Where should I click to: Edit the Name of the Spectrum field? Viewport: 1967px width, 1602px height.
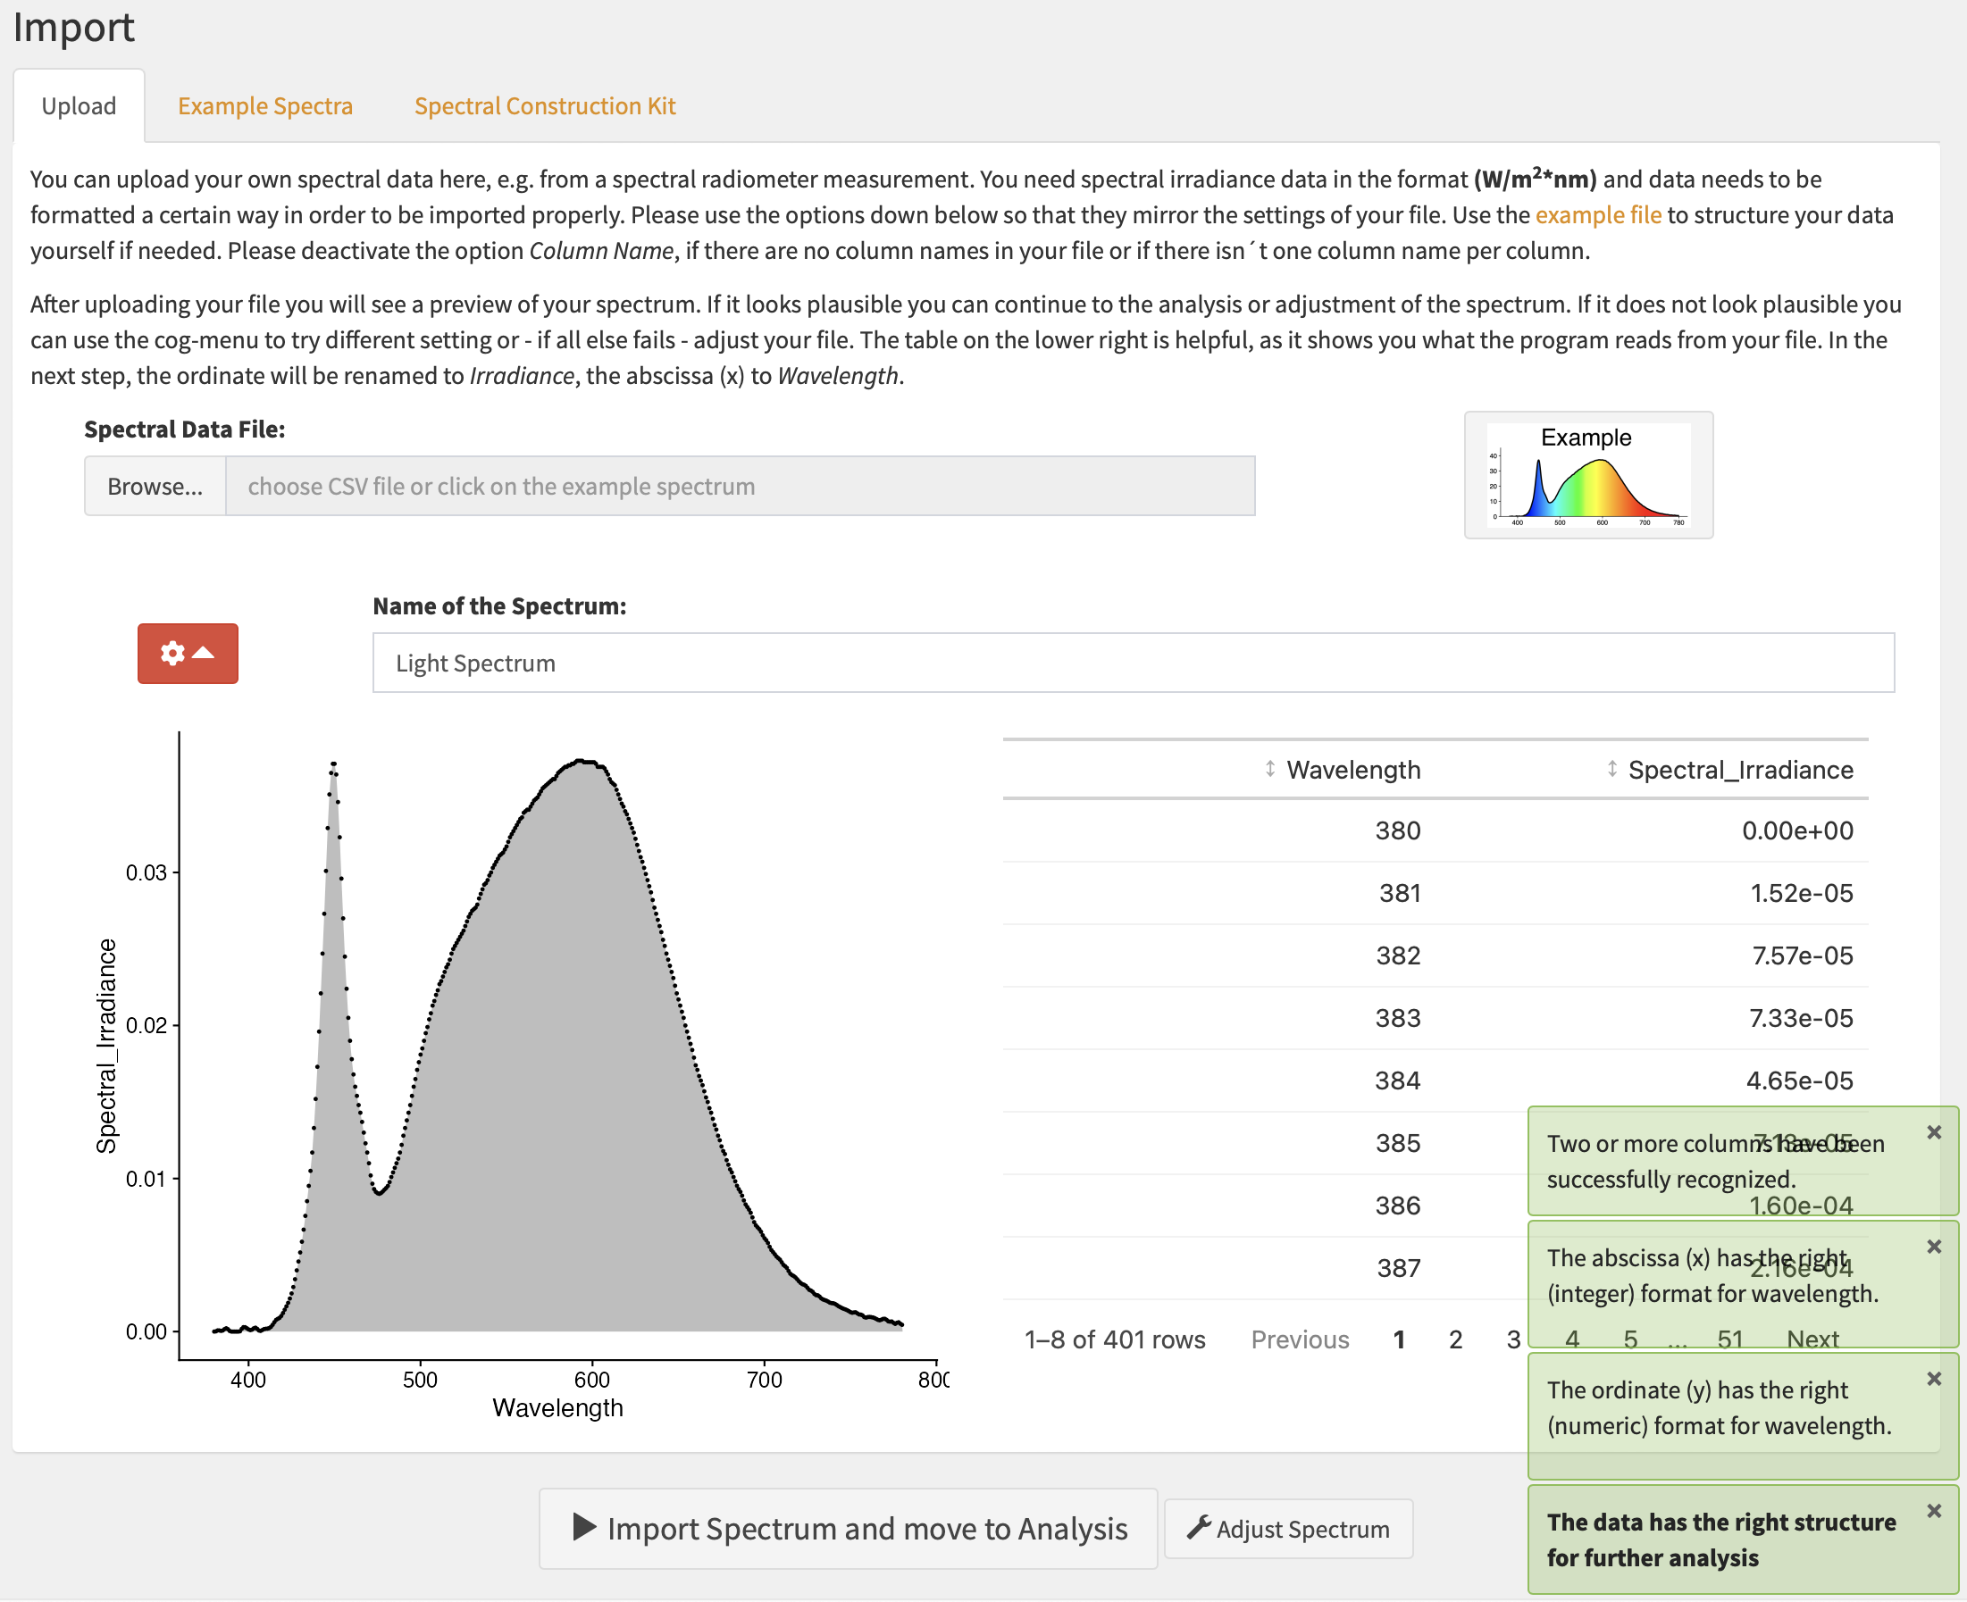pyautogui.click(x=1133, y=663)
